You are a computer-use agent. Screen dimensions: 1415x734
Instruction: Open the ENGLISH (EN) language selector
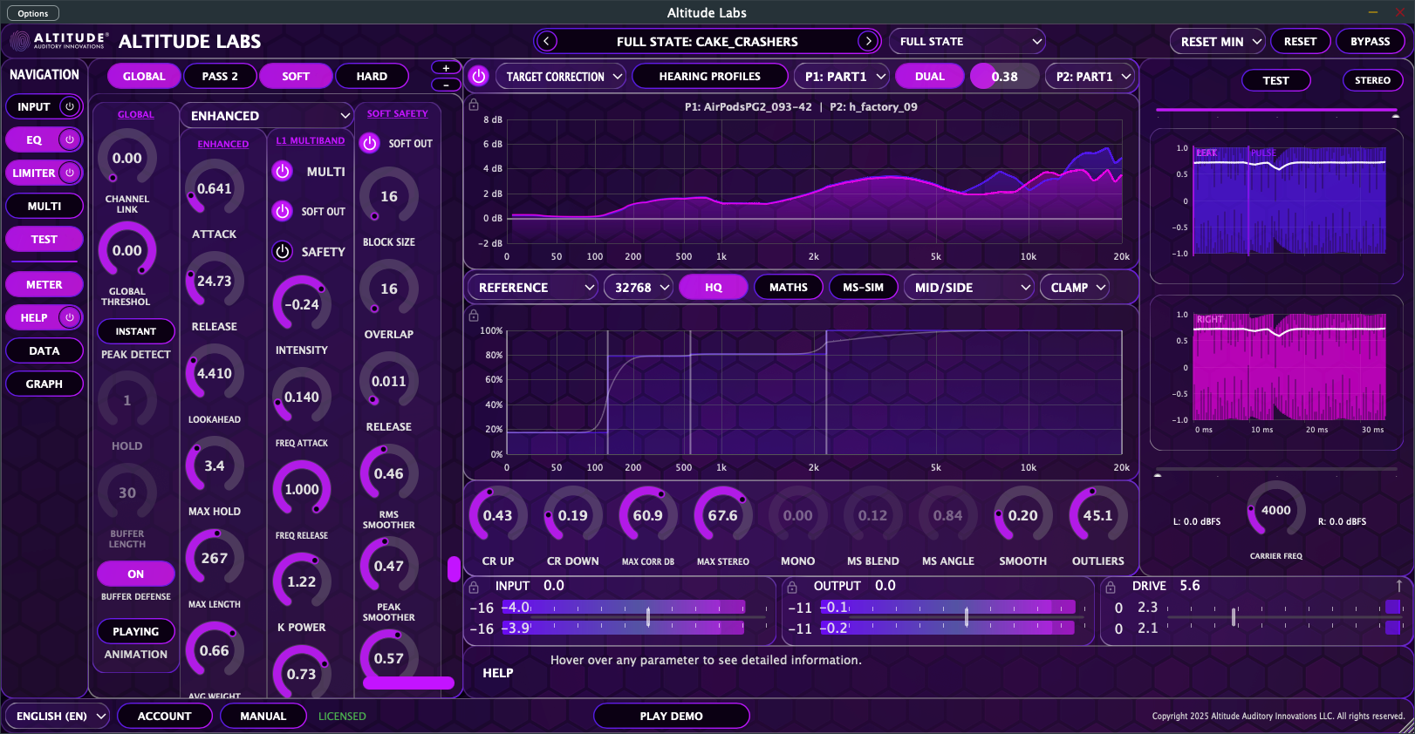point(59,716)
